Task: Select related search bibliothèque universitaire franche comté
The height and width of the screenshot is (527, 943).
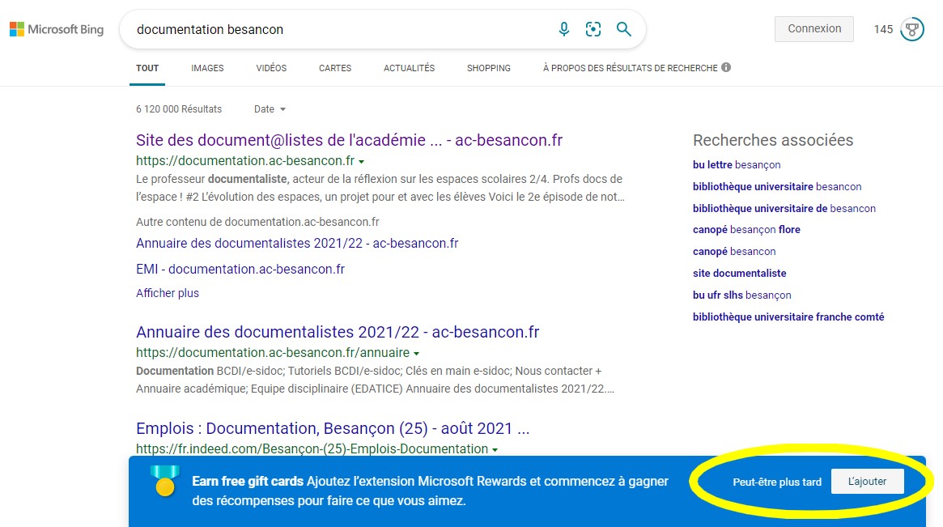Action: [788, 317]
